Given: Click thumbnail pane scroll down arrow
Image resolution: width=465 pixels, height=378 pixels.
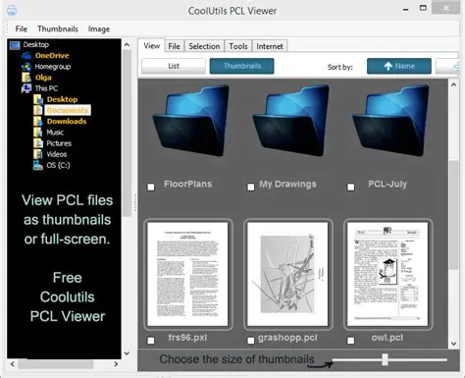Looking at the screenshot, I should (x=454, y=344).
